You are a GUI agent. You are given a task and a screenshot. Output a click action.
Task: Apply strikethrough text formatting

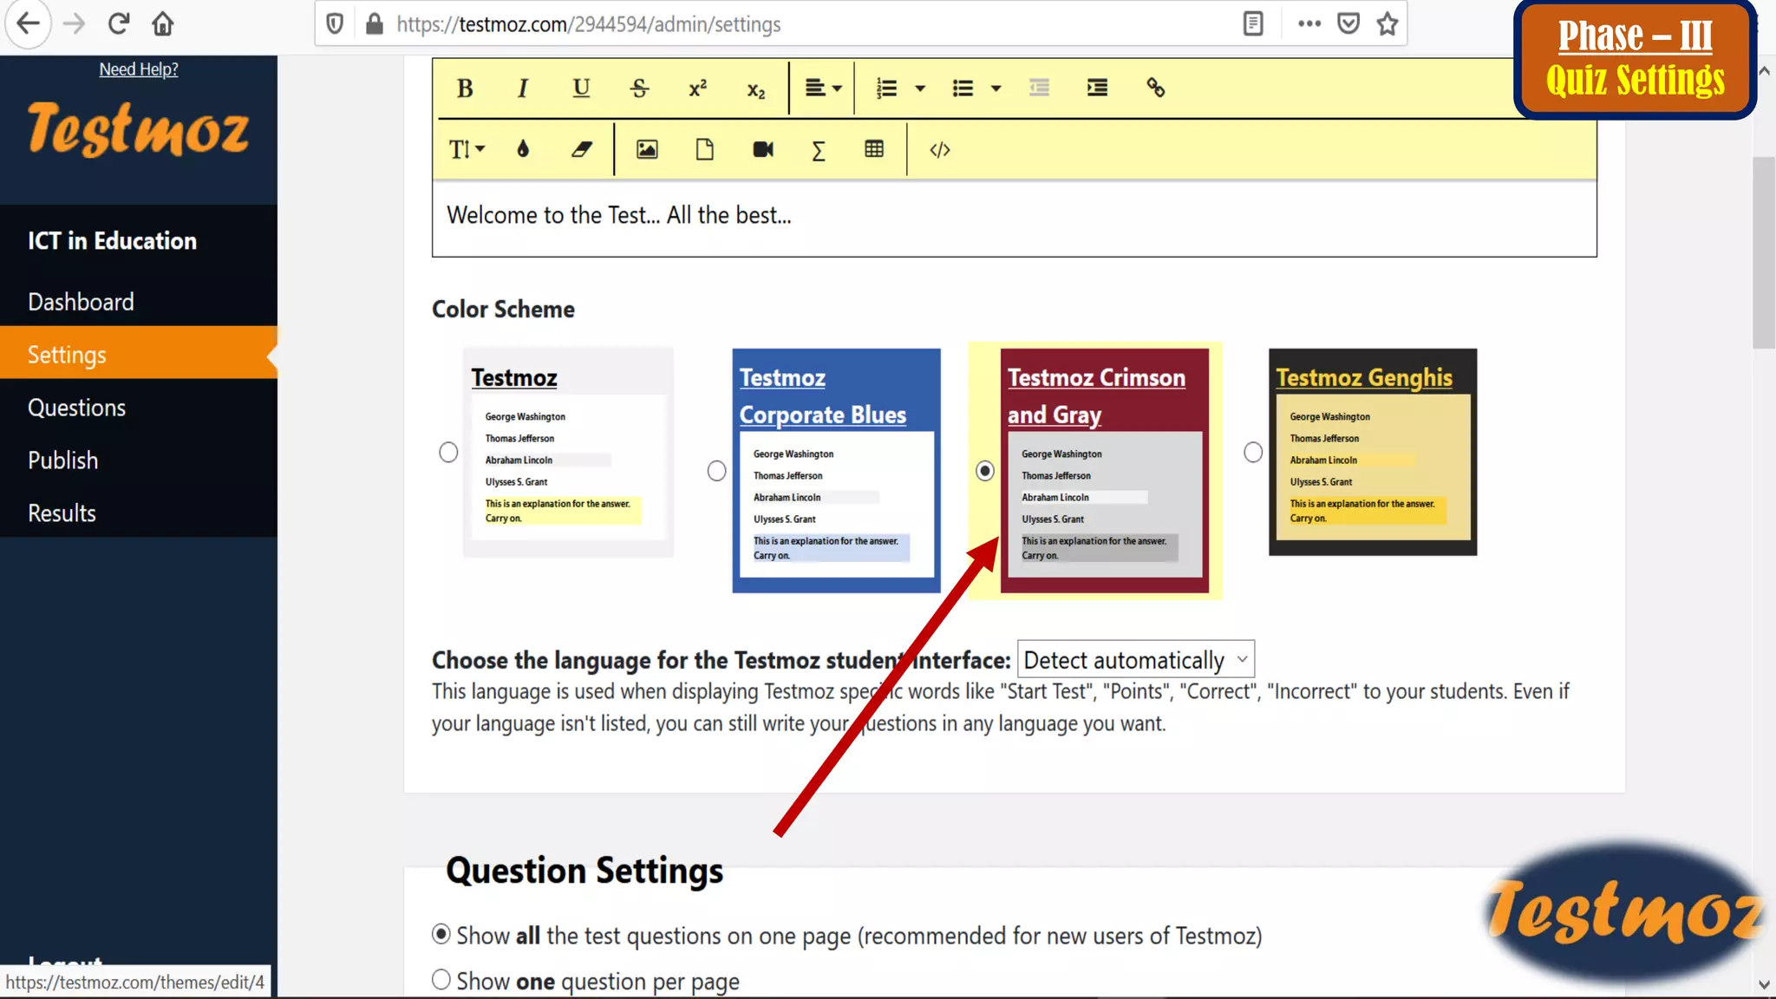click(x=639, y=88)
